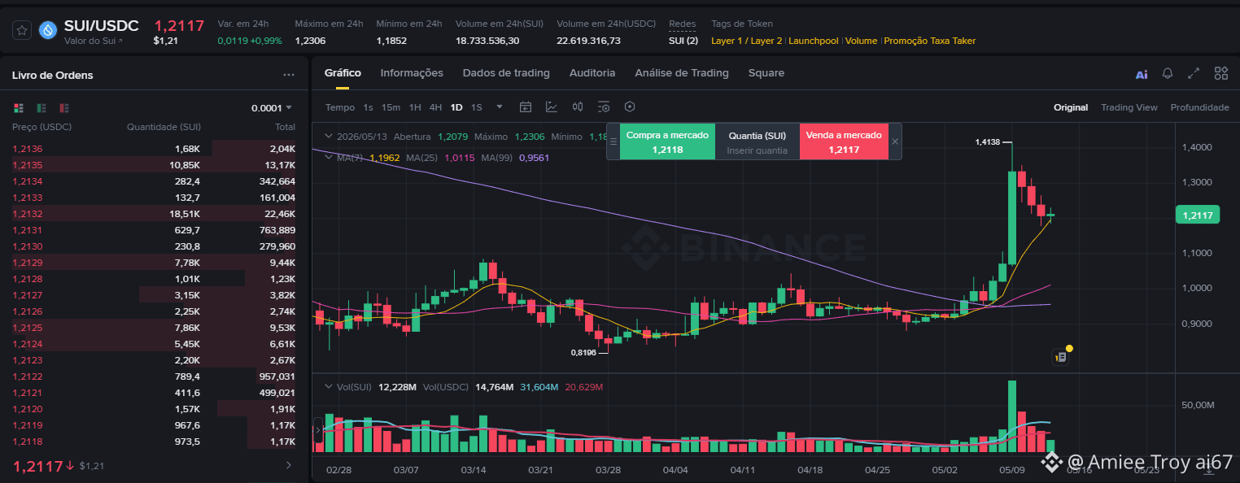Close the quick market order panel

click(895, 141)
